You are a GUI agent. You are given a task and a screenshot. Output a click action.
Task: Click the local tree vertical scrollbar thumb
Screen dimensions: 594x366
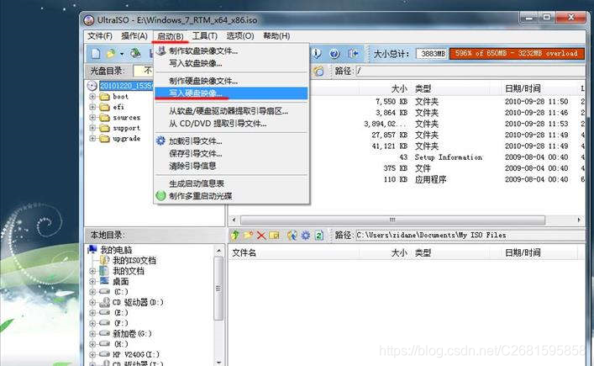coord(218,289)
